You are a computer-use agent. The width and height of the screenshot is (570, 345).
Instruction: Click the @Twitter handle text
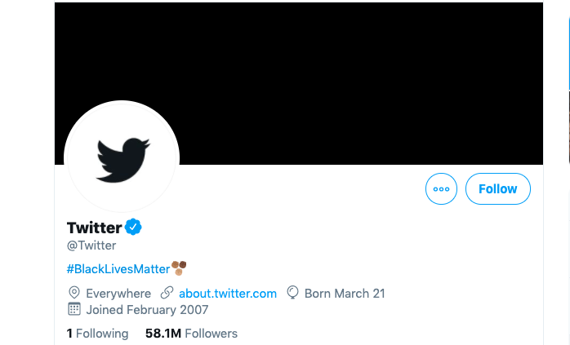click(x=91, y=245)
